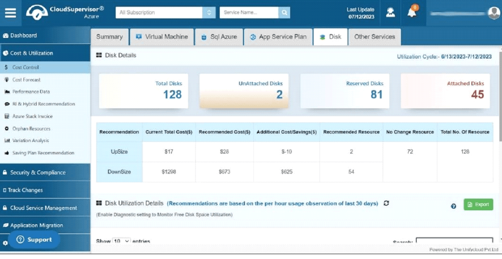502x259 pixels.
Task: Expand the Cost & Utilization section
Action: point(45,53)
